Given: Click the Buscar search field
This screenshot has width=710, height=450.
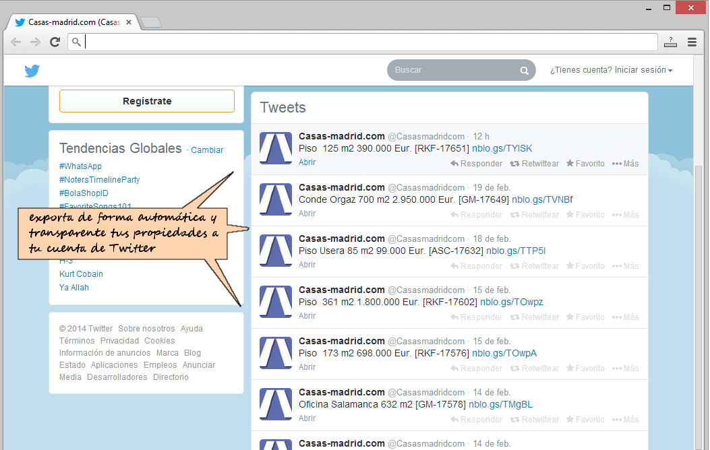Looking at the screenshot, I should click(x=452, y=70).
